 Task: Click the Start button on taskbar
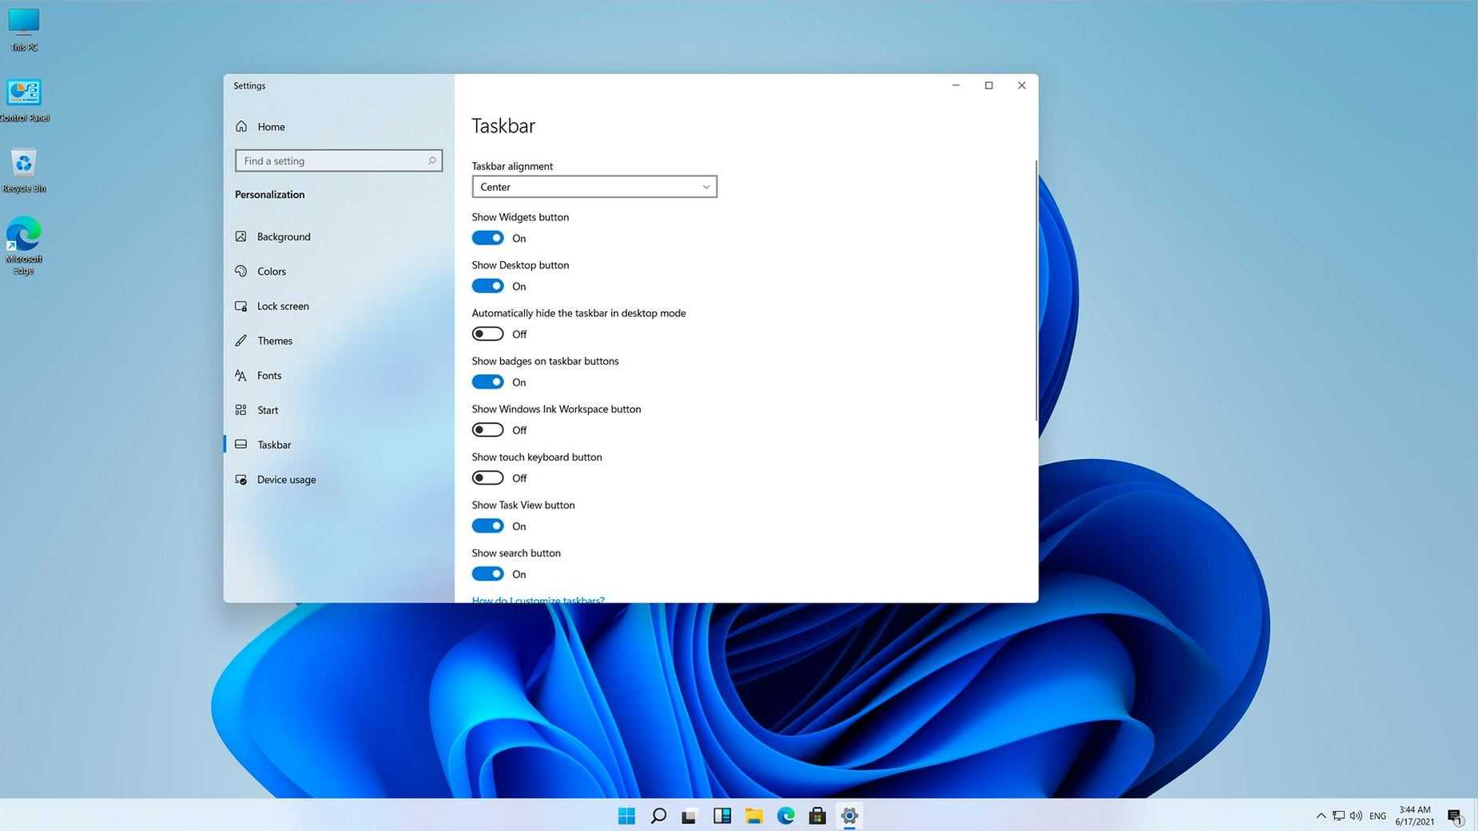(626, 815)
